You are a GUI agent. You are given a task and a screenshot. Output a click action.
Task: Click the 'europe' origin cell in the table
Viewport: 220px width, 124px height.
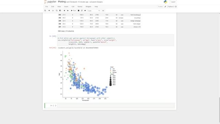[121, 18]
